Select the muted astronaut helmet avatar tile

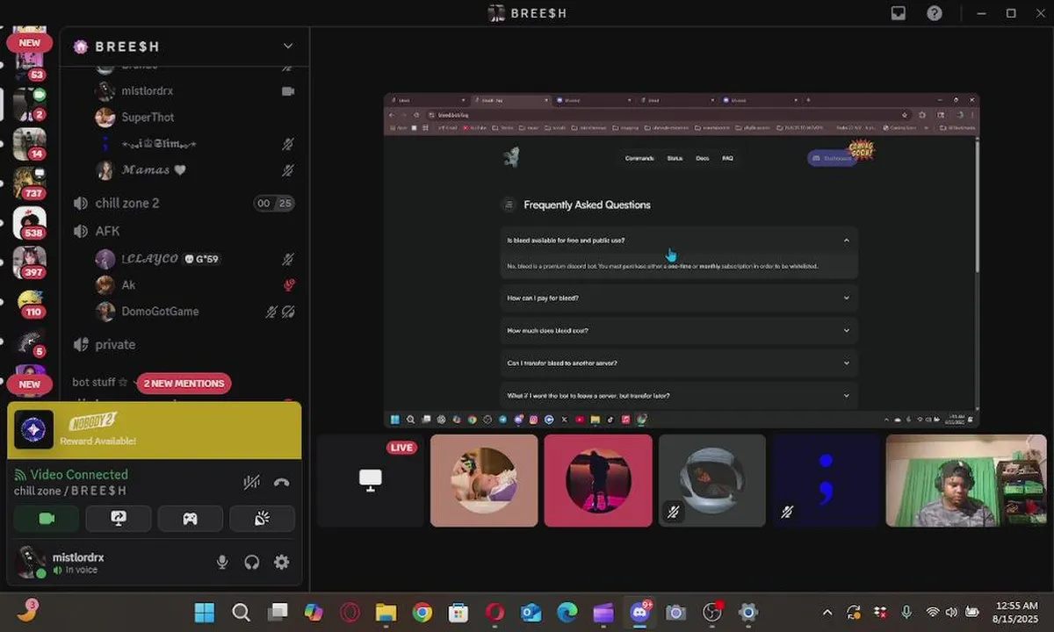click(712, 480)
